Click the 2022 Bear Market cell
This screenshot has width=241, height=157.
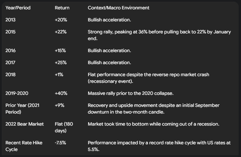(24, 124)
